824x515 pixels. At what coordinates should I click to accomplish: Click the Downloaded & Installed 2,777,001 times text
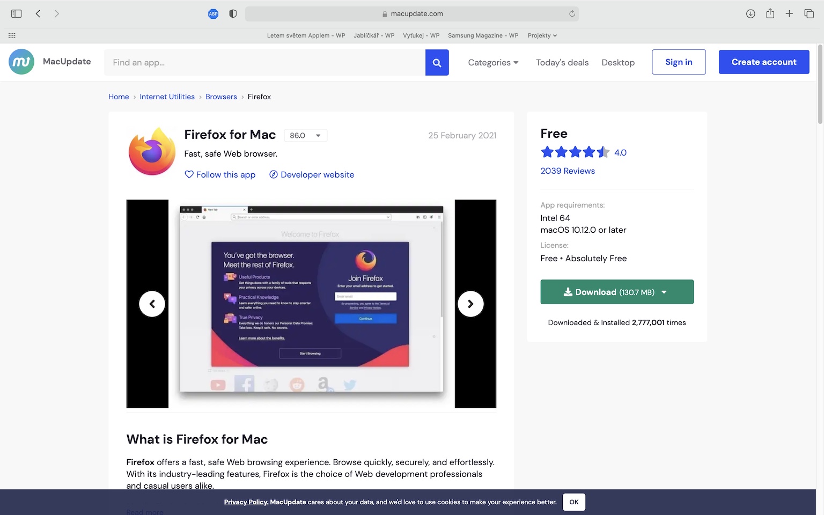pyautogui.click(x=617, y=322)
